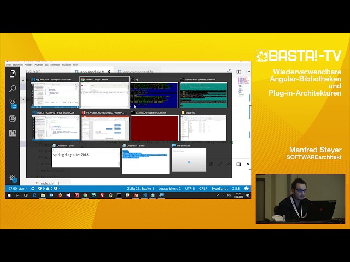Open the Manage gear in the activity bar
The height and width of the screenshot is (262, 350).
13,178
